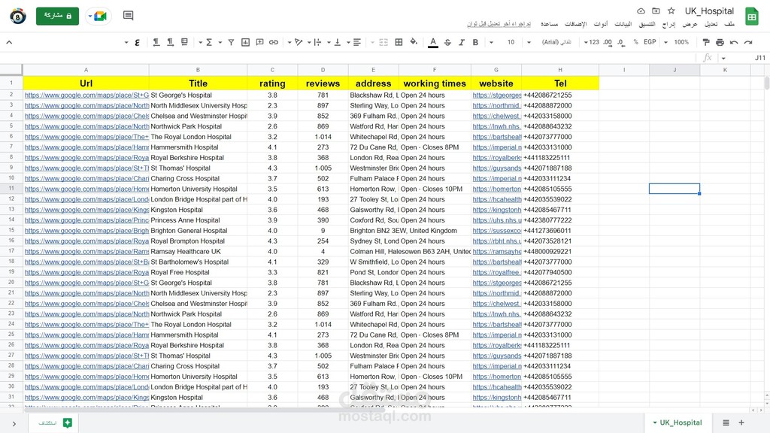This screenshot has height=433, width=770.
Task: Open the text color picker
Action: (433, 42)
